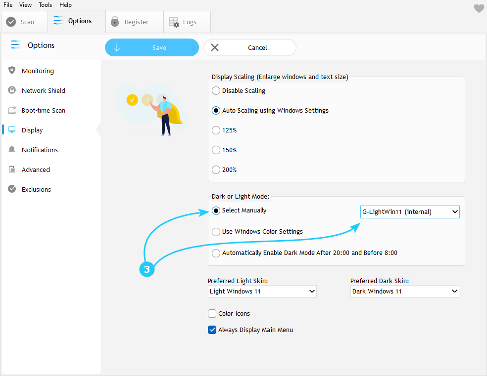Screen dimensions: 487x376
Task: Click the Network Shield lock icon
Action: 12,90
